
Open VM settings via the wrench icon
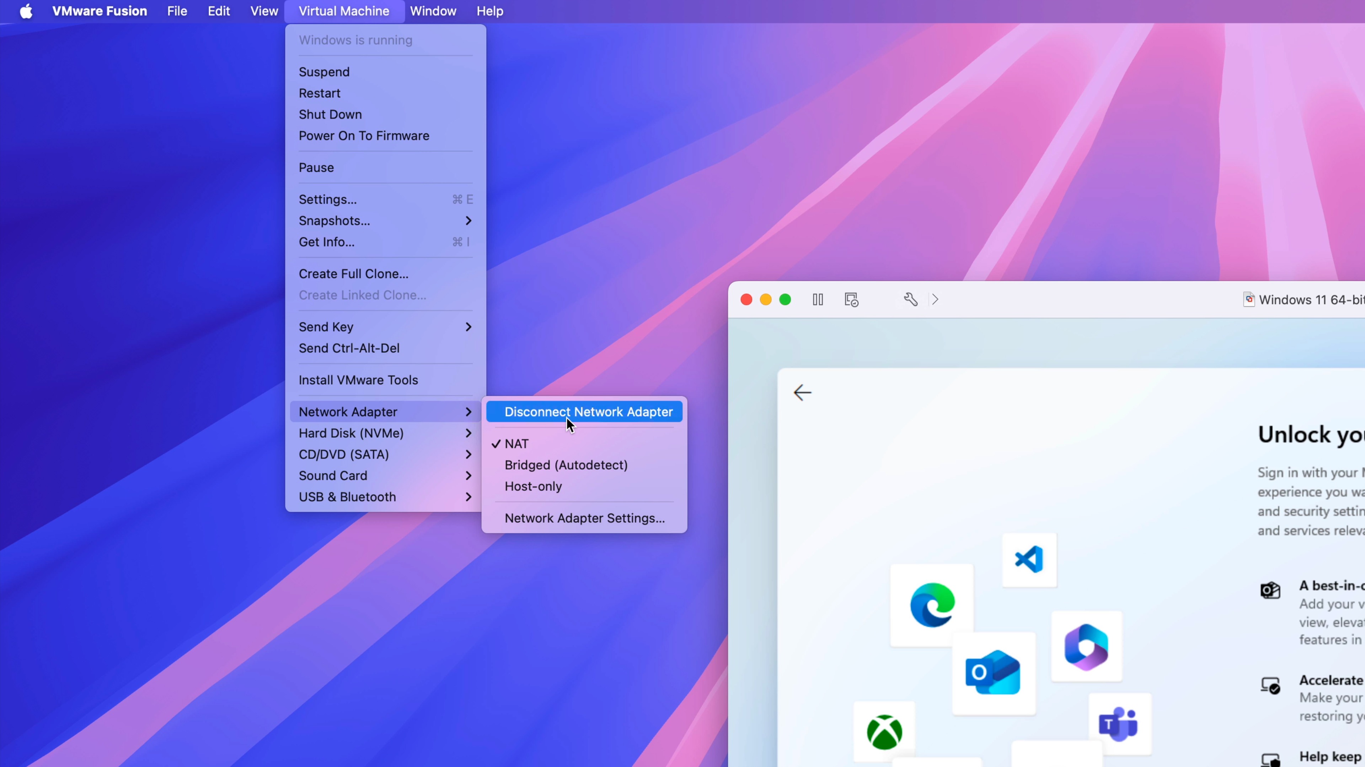910,299
